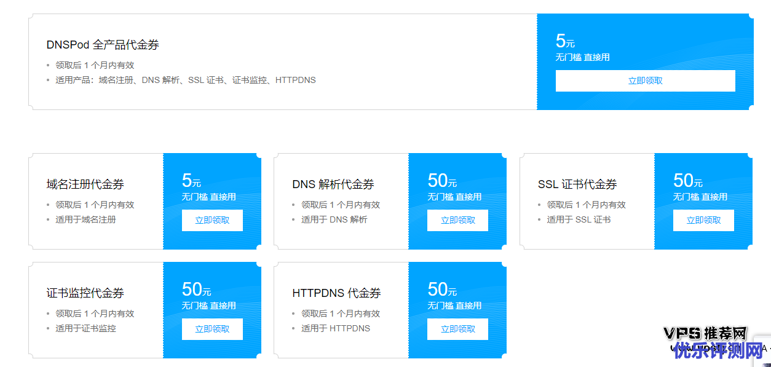The height and width of the screenshot is (367, 771).
Task: Click 领取后 1 个月内有效 under DNS 解析代金券
Action: pos(341,205)
